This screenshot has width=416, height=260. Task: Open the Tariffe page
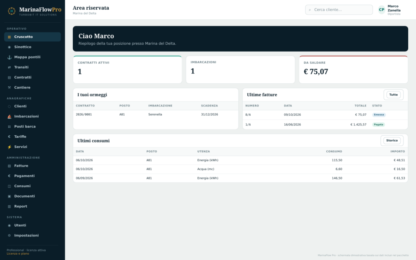32,136
